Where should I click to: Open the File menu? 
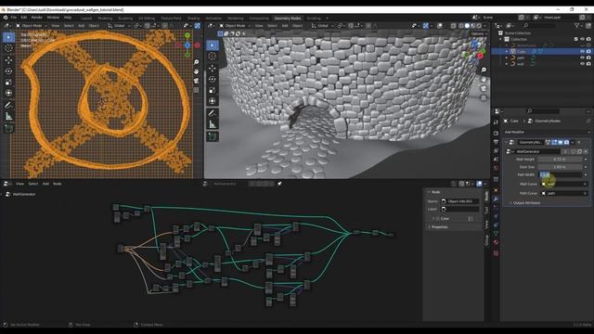(14, 18)
